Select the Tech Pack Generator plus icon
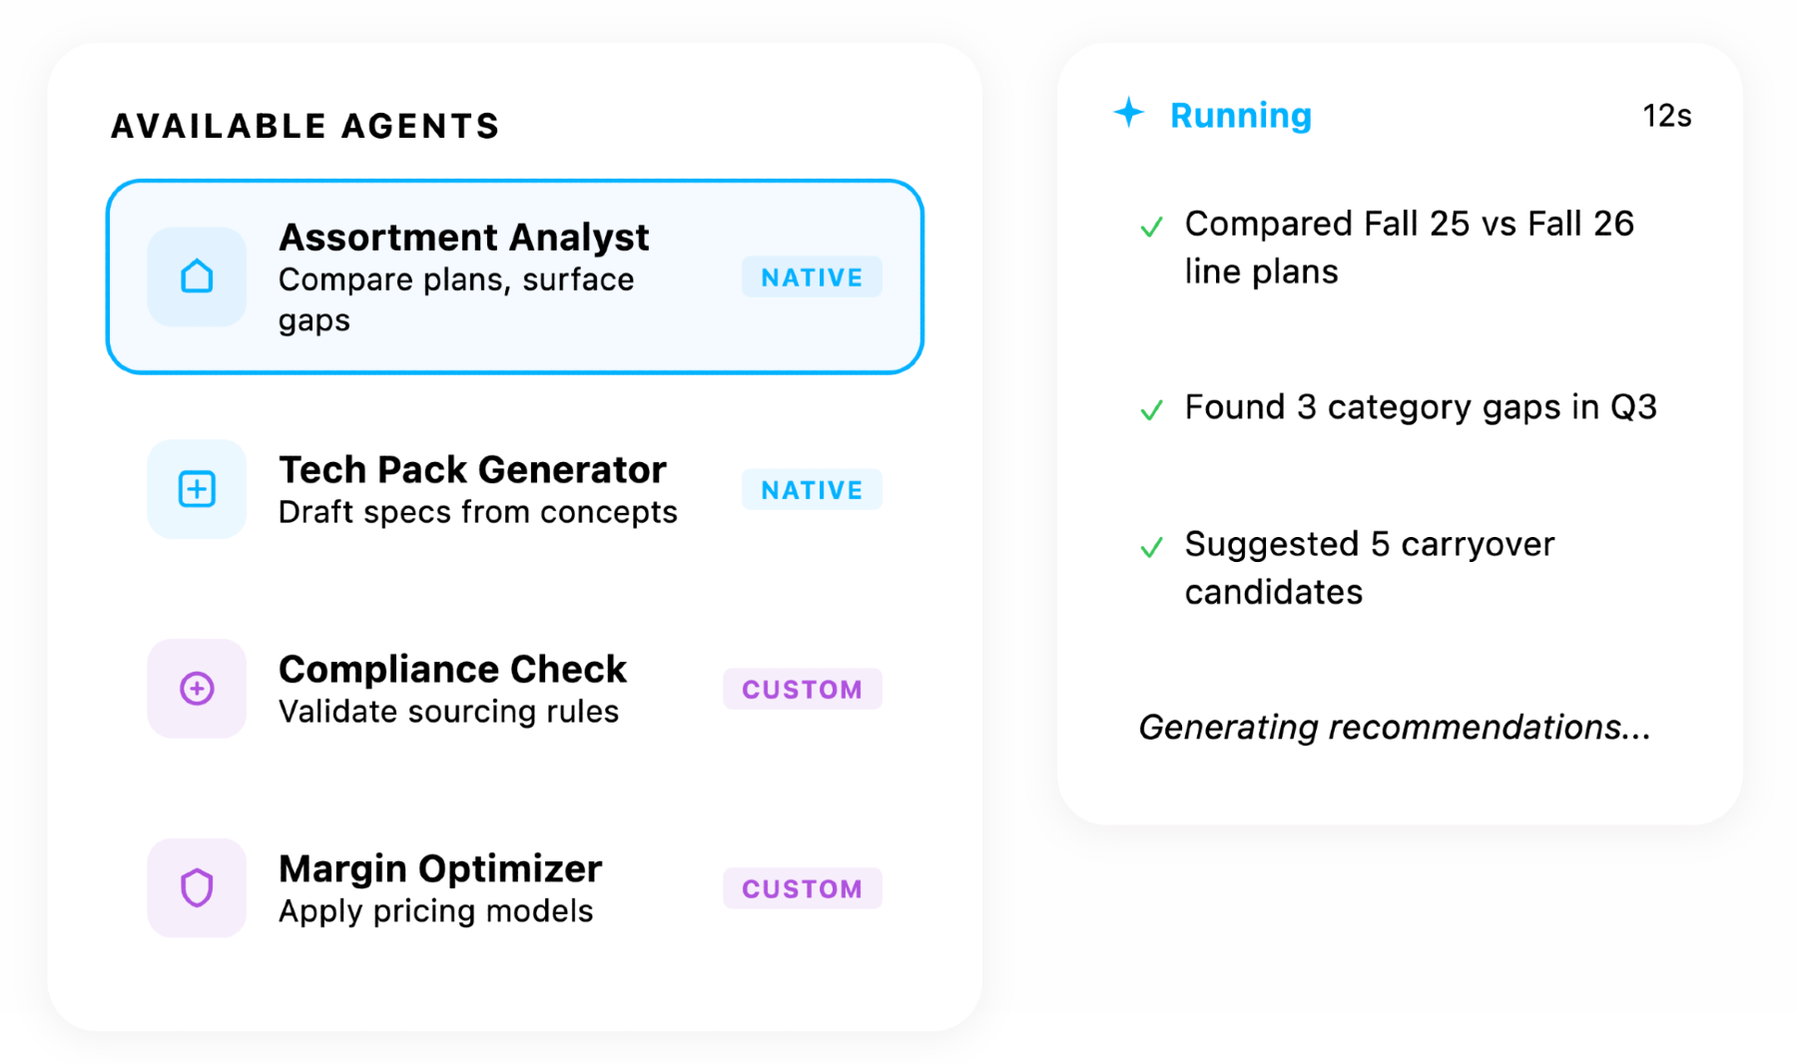The image size is (1797, 1064). click(197, 489)
